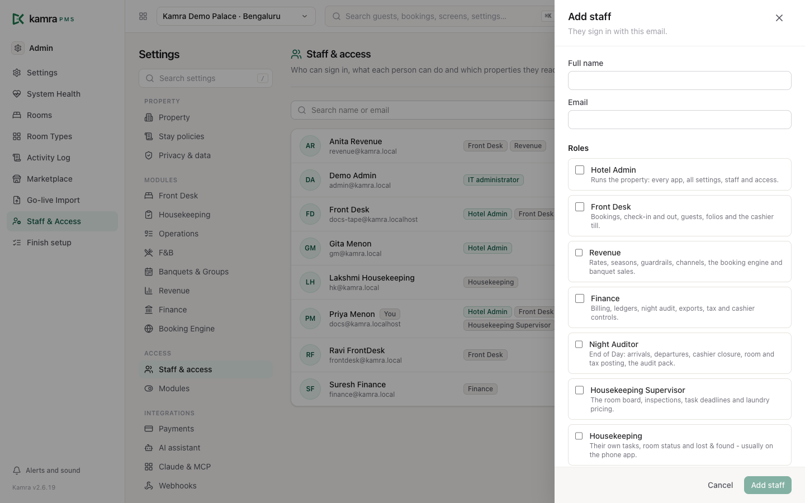Click the Go-live Import icon

pos(17,200)
